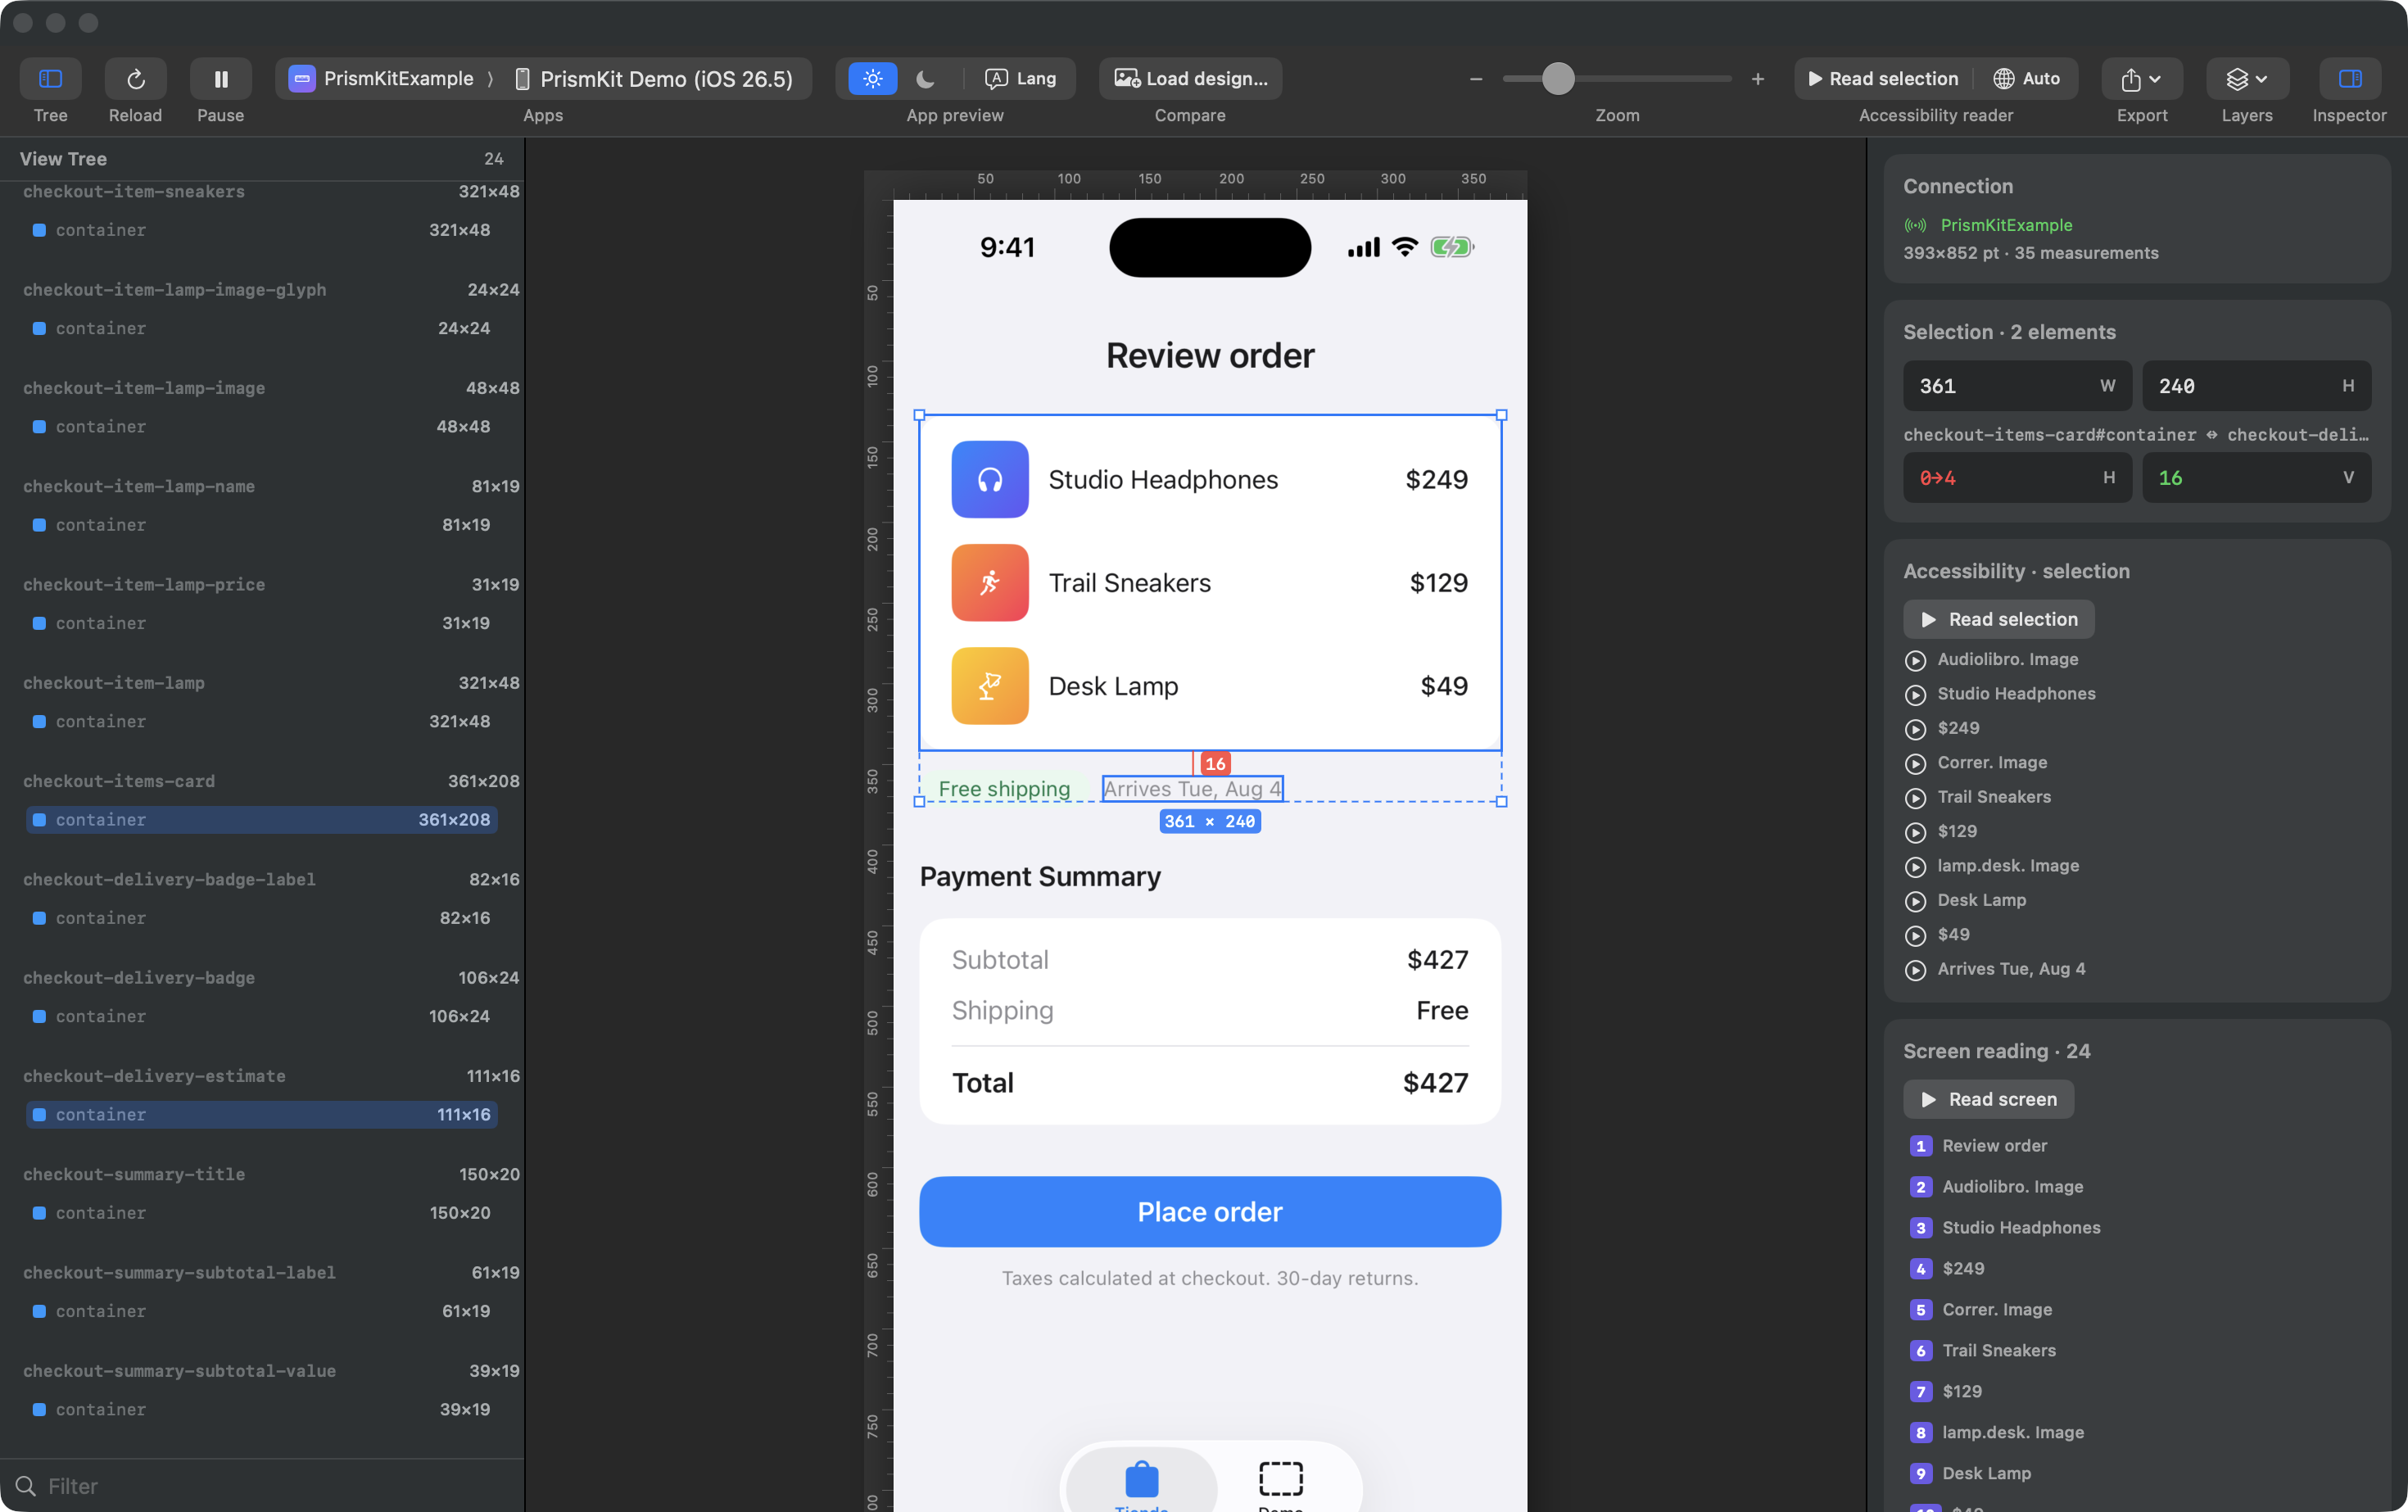Screen dimensions: 2408x1512
Task: Play Trail Sneakers in selection list
Action: [x=1915, y=798]
